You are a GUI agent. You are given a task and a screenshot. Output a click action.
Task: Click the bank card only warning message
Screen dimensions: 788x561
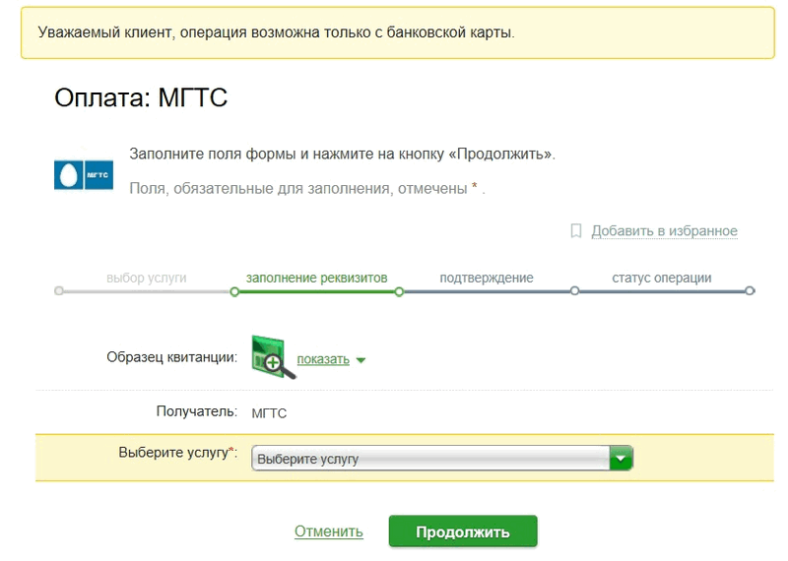tap(277, 32)
